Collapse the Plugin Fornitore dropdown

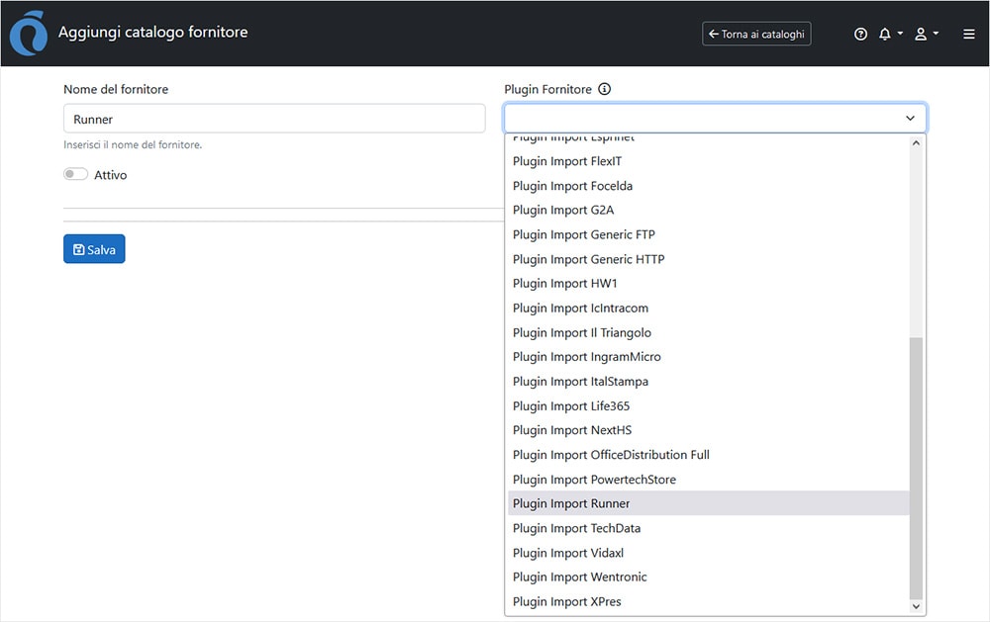[910, 119]
